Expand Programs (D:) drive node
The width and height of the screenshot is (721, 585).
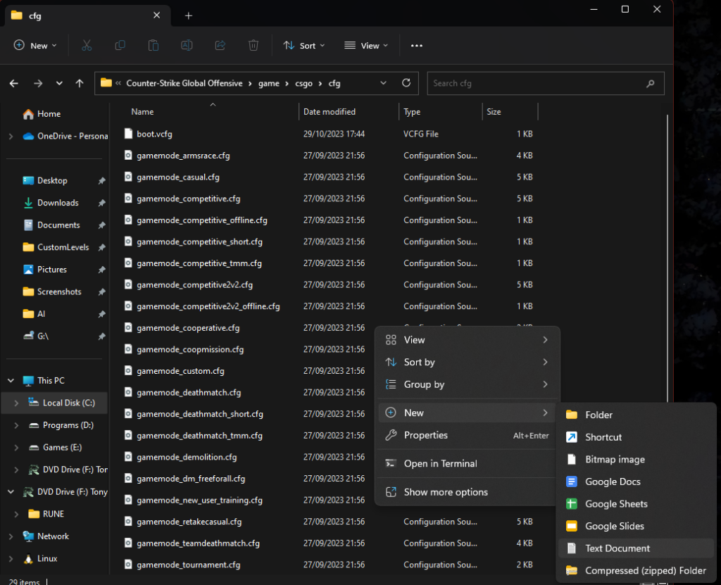[17, 425]
